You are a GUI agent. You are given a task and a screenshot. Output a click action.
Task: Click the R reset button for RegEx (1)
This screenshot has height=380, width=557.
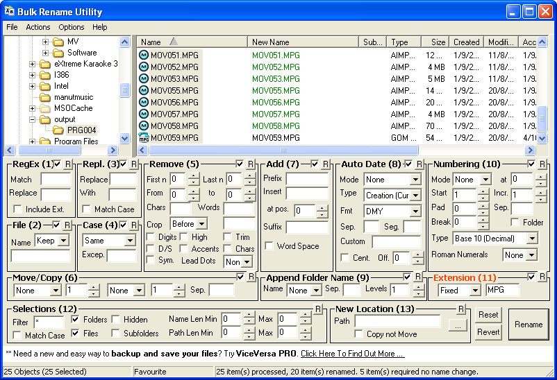[68, 164]
